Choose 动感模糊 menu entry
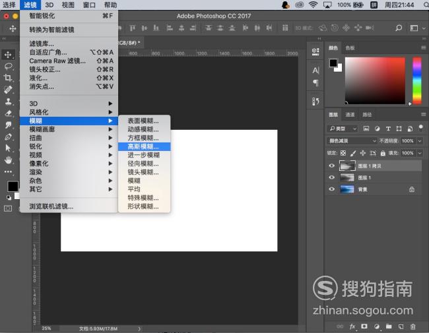 (144, 129)
